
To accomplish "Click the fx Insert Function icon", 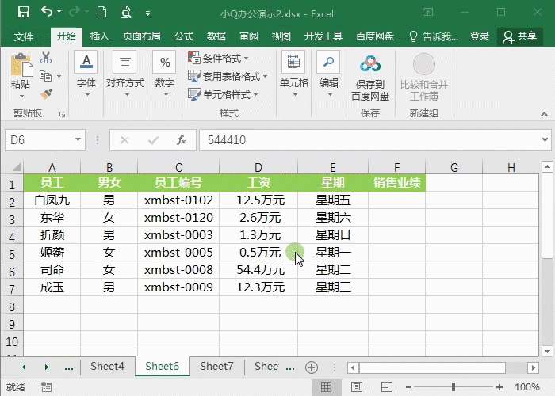I will 182,140.
